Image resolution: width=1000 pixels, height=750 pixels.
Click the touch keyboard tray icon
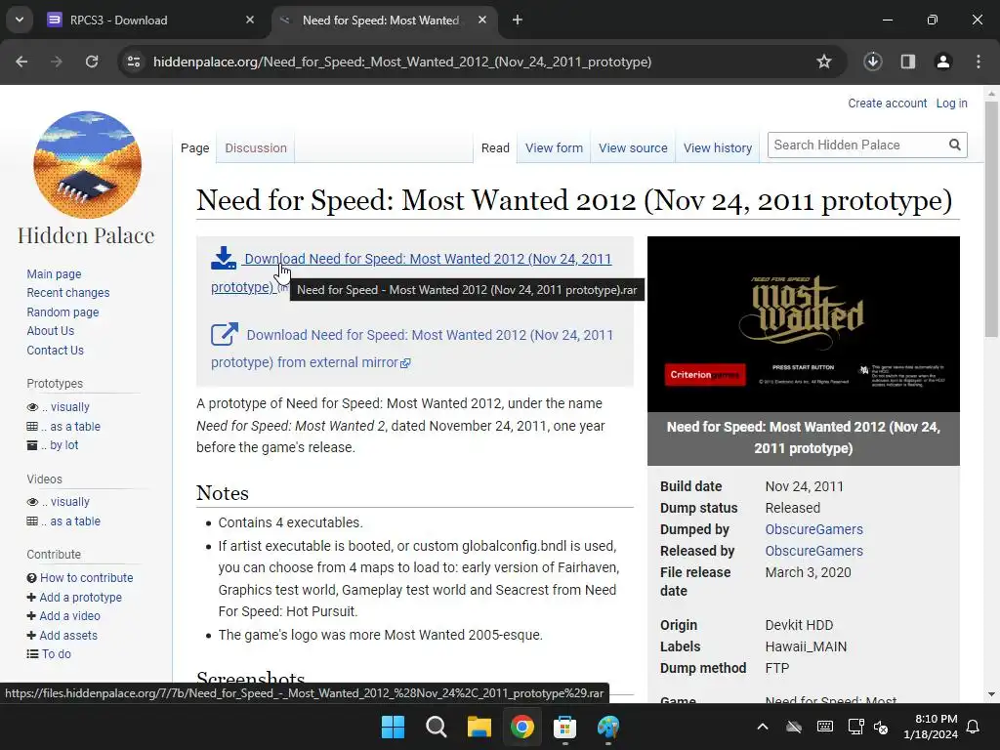click(824, 727)
